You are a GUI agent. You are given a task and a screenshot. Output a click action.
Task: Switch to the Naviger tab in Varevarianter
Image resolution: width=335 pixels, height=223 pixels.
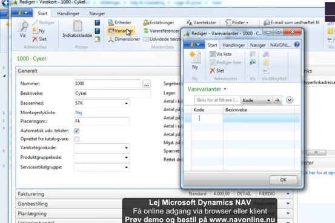coord(258,45)
